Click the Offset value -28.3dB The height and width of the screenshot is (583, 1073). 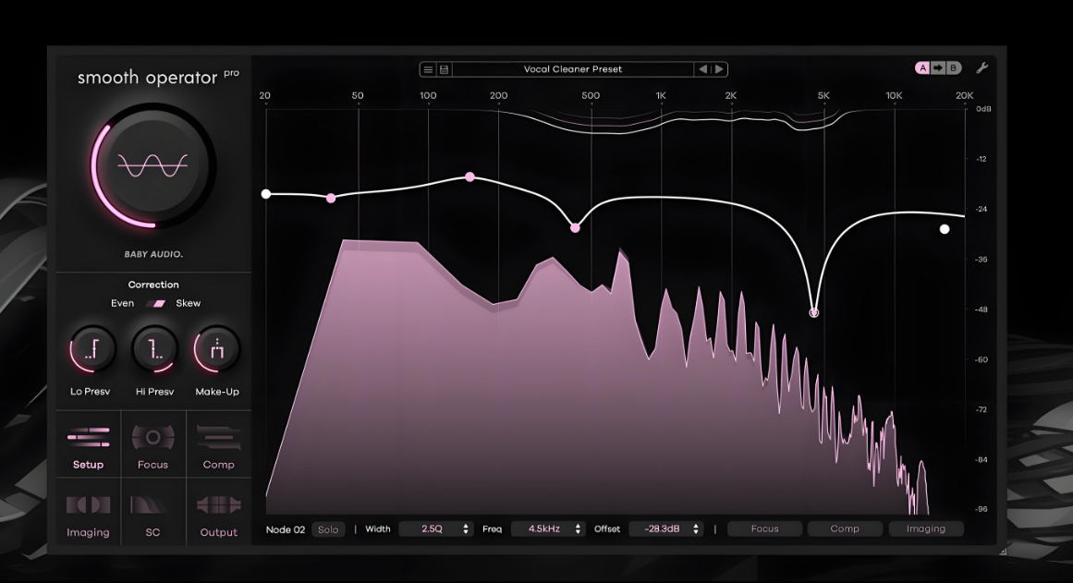662,528
